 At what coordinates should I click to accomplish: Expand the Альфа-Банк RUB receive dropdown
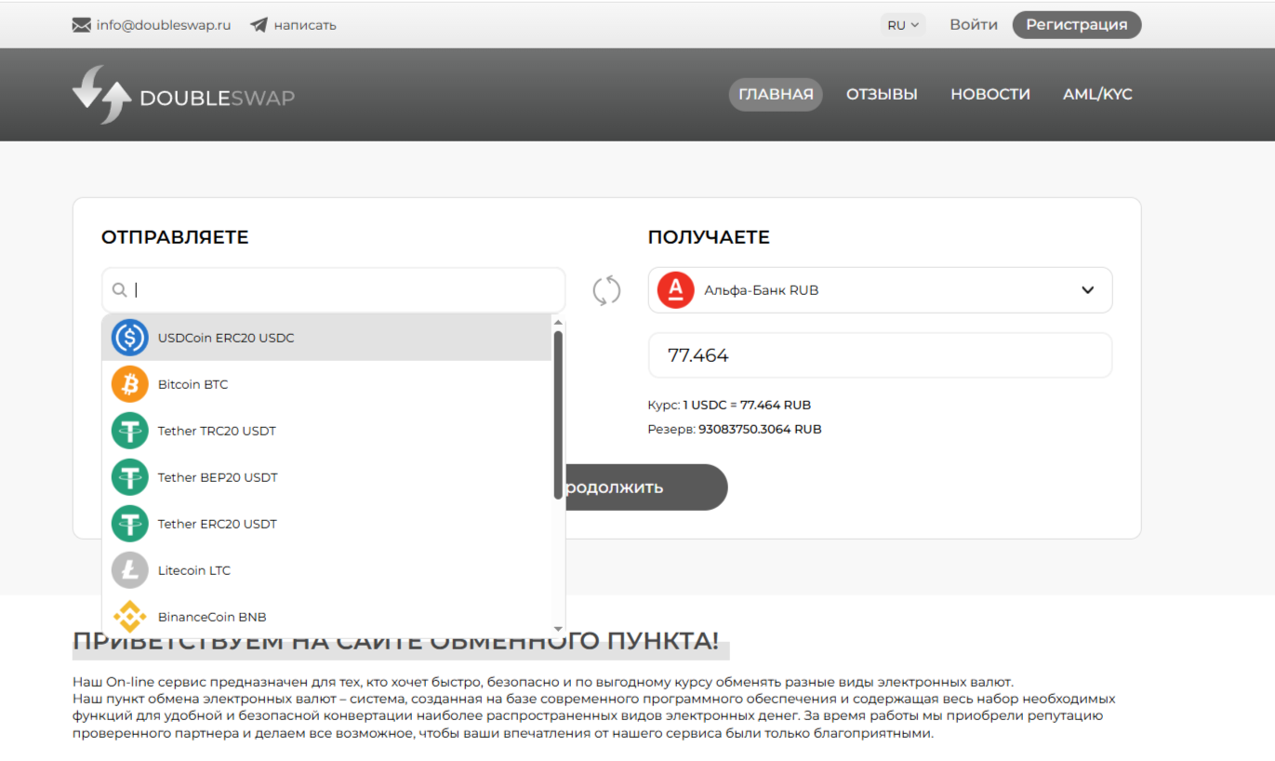1087,290
